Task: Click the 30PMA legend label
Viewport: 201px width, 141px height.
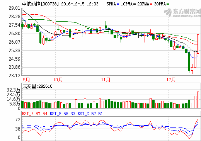Action: tap(160, 4)
